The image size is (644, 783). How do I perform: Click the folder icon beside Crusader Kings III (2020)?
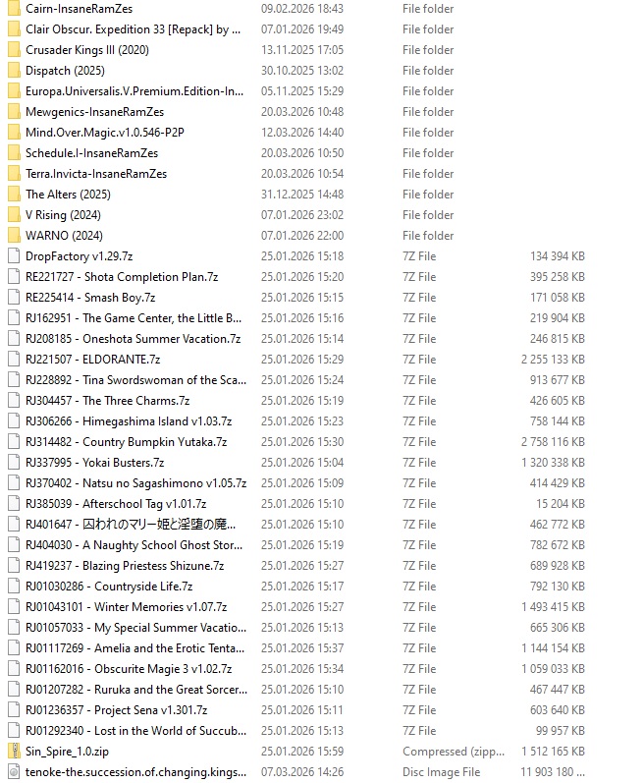[14, 50]
